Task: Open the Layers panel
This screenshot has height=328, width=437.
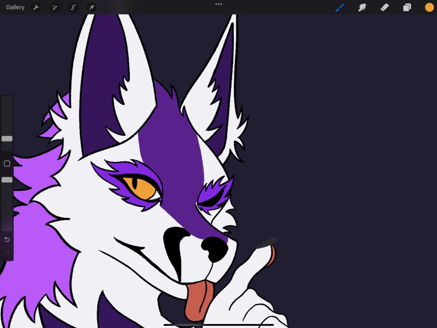Action: pyautogui.click(x=407, y=7)
